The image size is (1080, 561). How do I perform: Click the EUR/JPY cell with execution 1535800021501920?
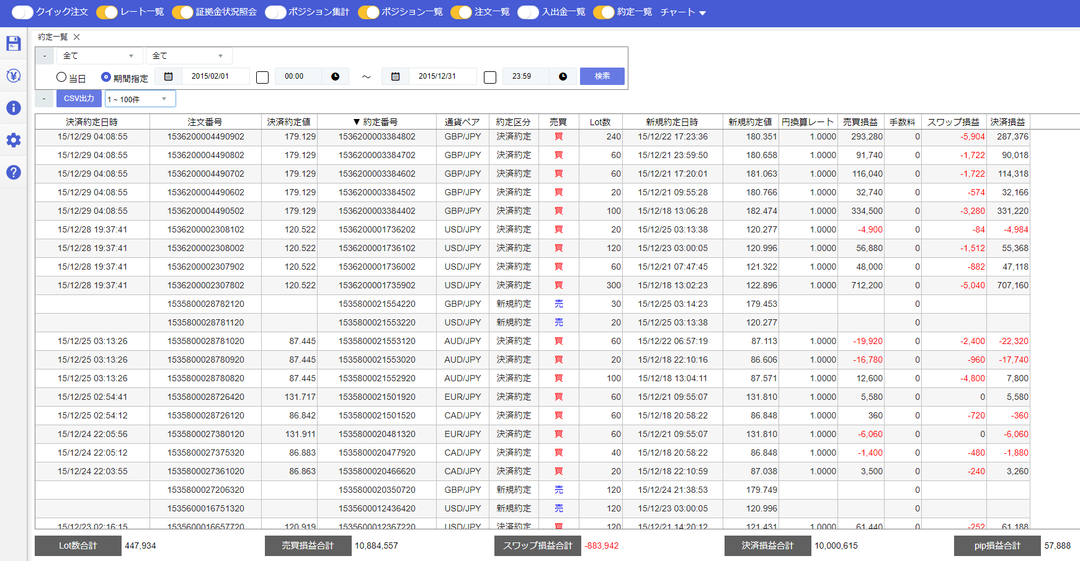(463, 397)
